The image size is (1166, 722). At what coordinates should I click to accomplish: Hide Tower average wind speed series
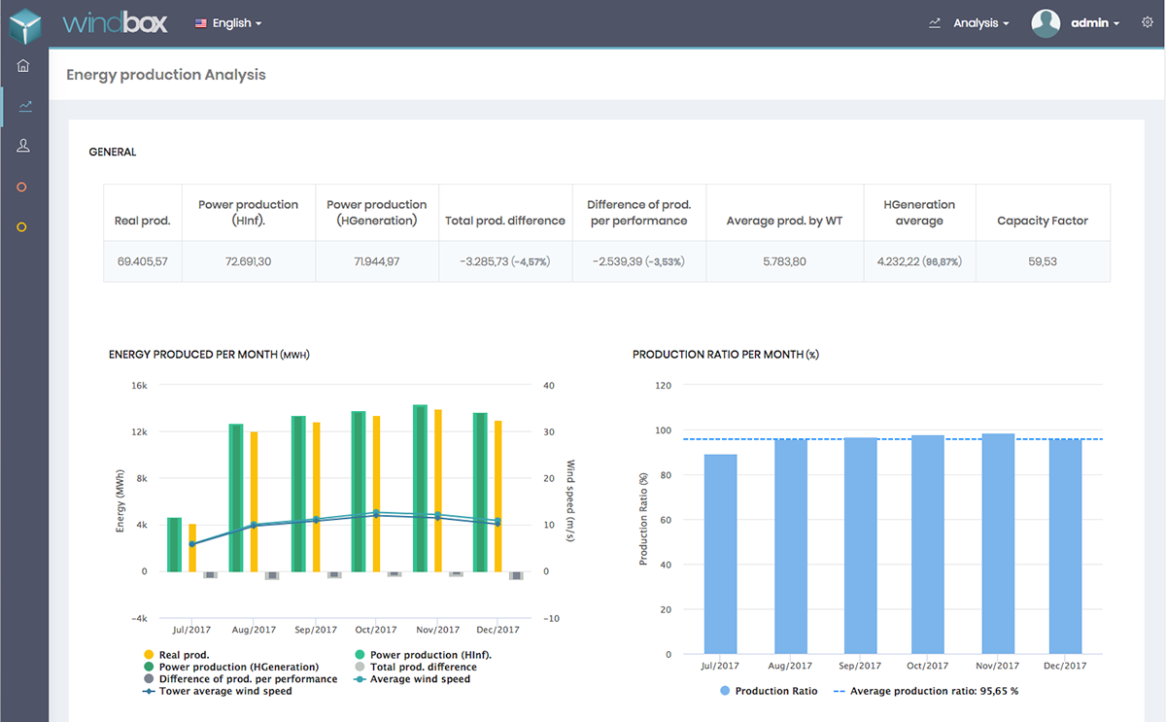click(223, 691)
